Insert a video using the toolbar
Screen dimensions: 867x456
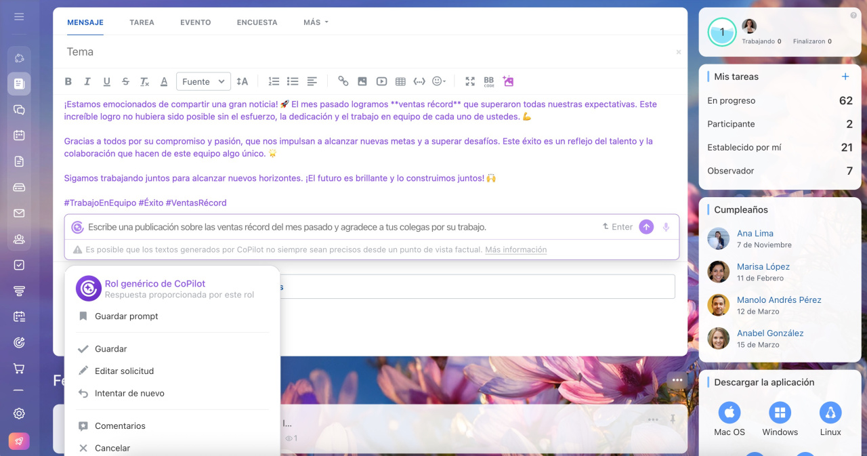click(381, 81)
